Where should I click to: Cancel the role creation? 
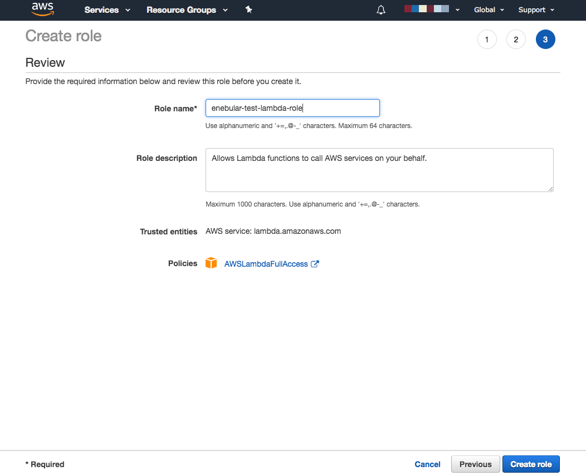[427, 464]
